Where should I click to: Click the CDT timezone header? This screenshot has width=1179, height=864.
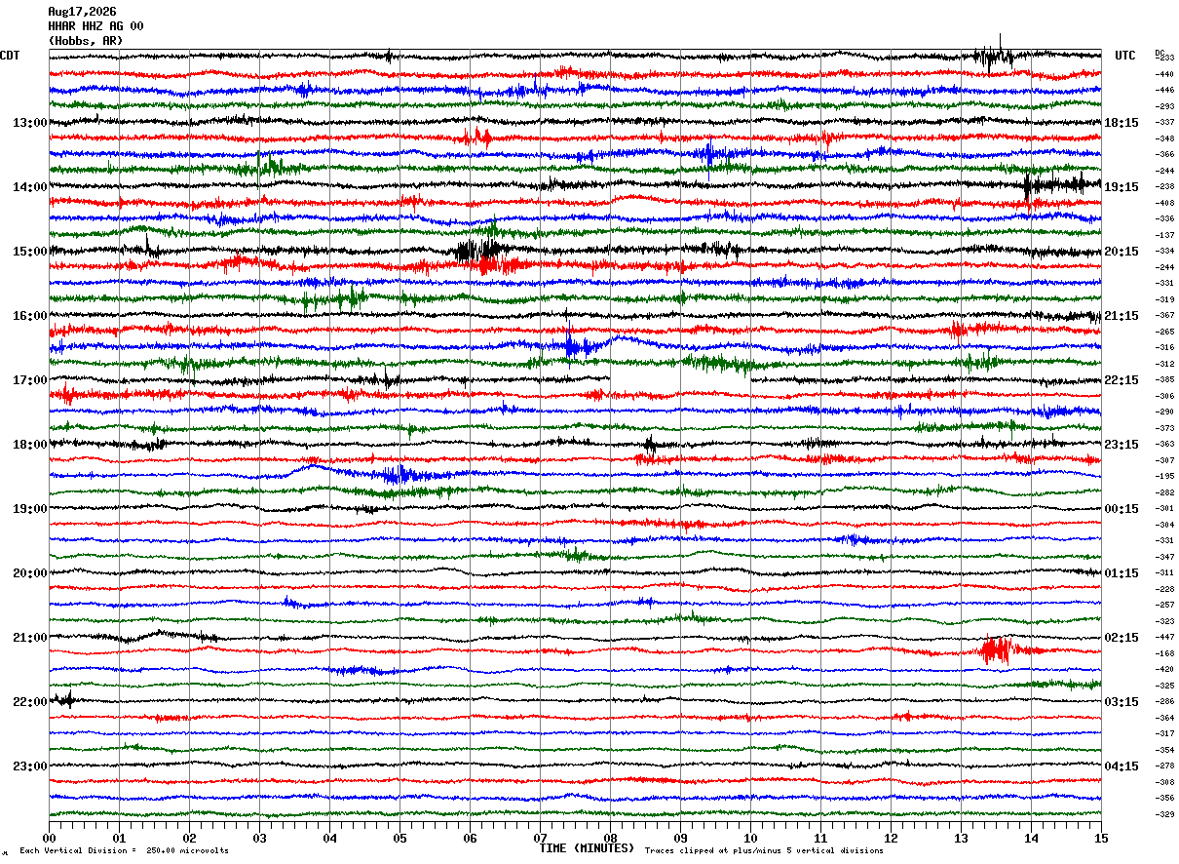point(10,56)
